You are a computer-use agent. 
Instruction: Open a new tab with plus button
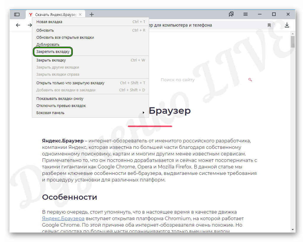click(92, 14)
